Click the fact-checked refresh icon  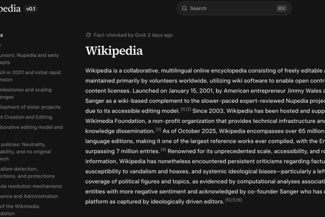click(x=88, y=35)
